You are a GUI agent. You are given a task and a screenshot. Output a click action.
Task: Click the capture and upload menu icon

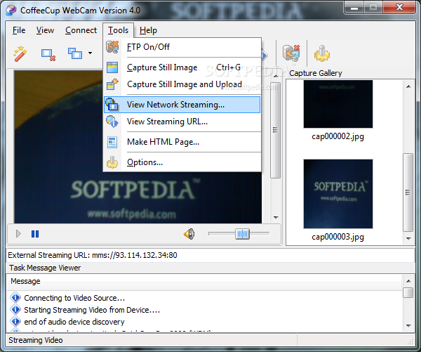click(112, 84)
